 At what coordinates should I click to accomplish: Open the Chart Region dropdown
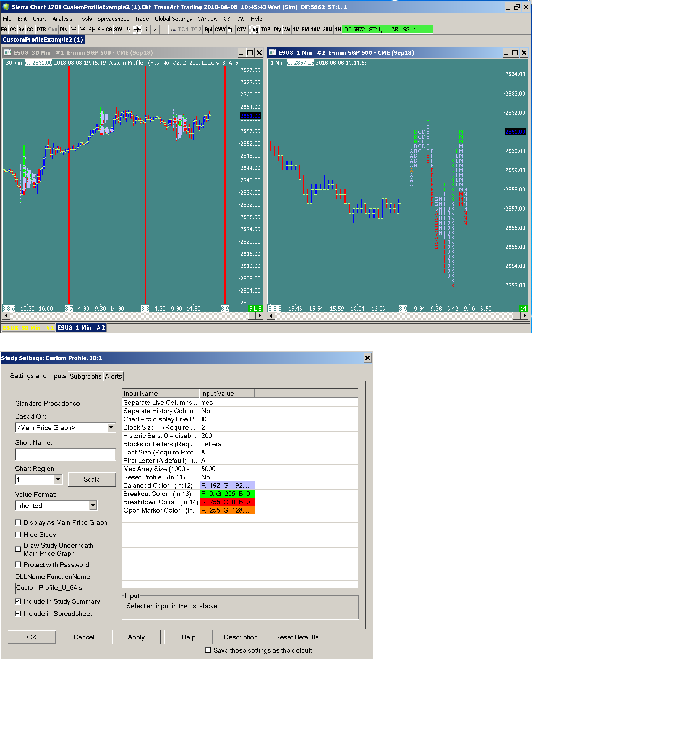click(x=58, y=479)
